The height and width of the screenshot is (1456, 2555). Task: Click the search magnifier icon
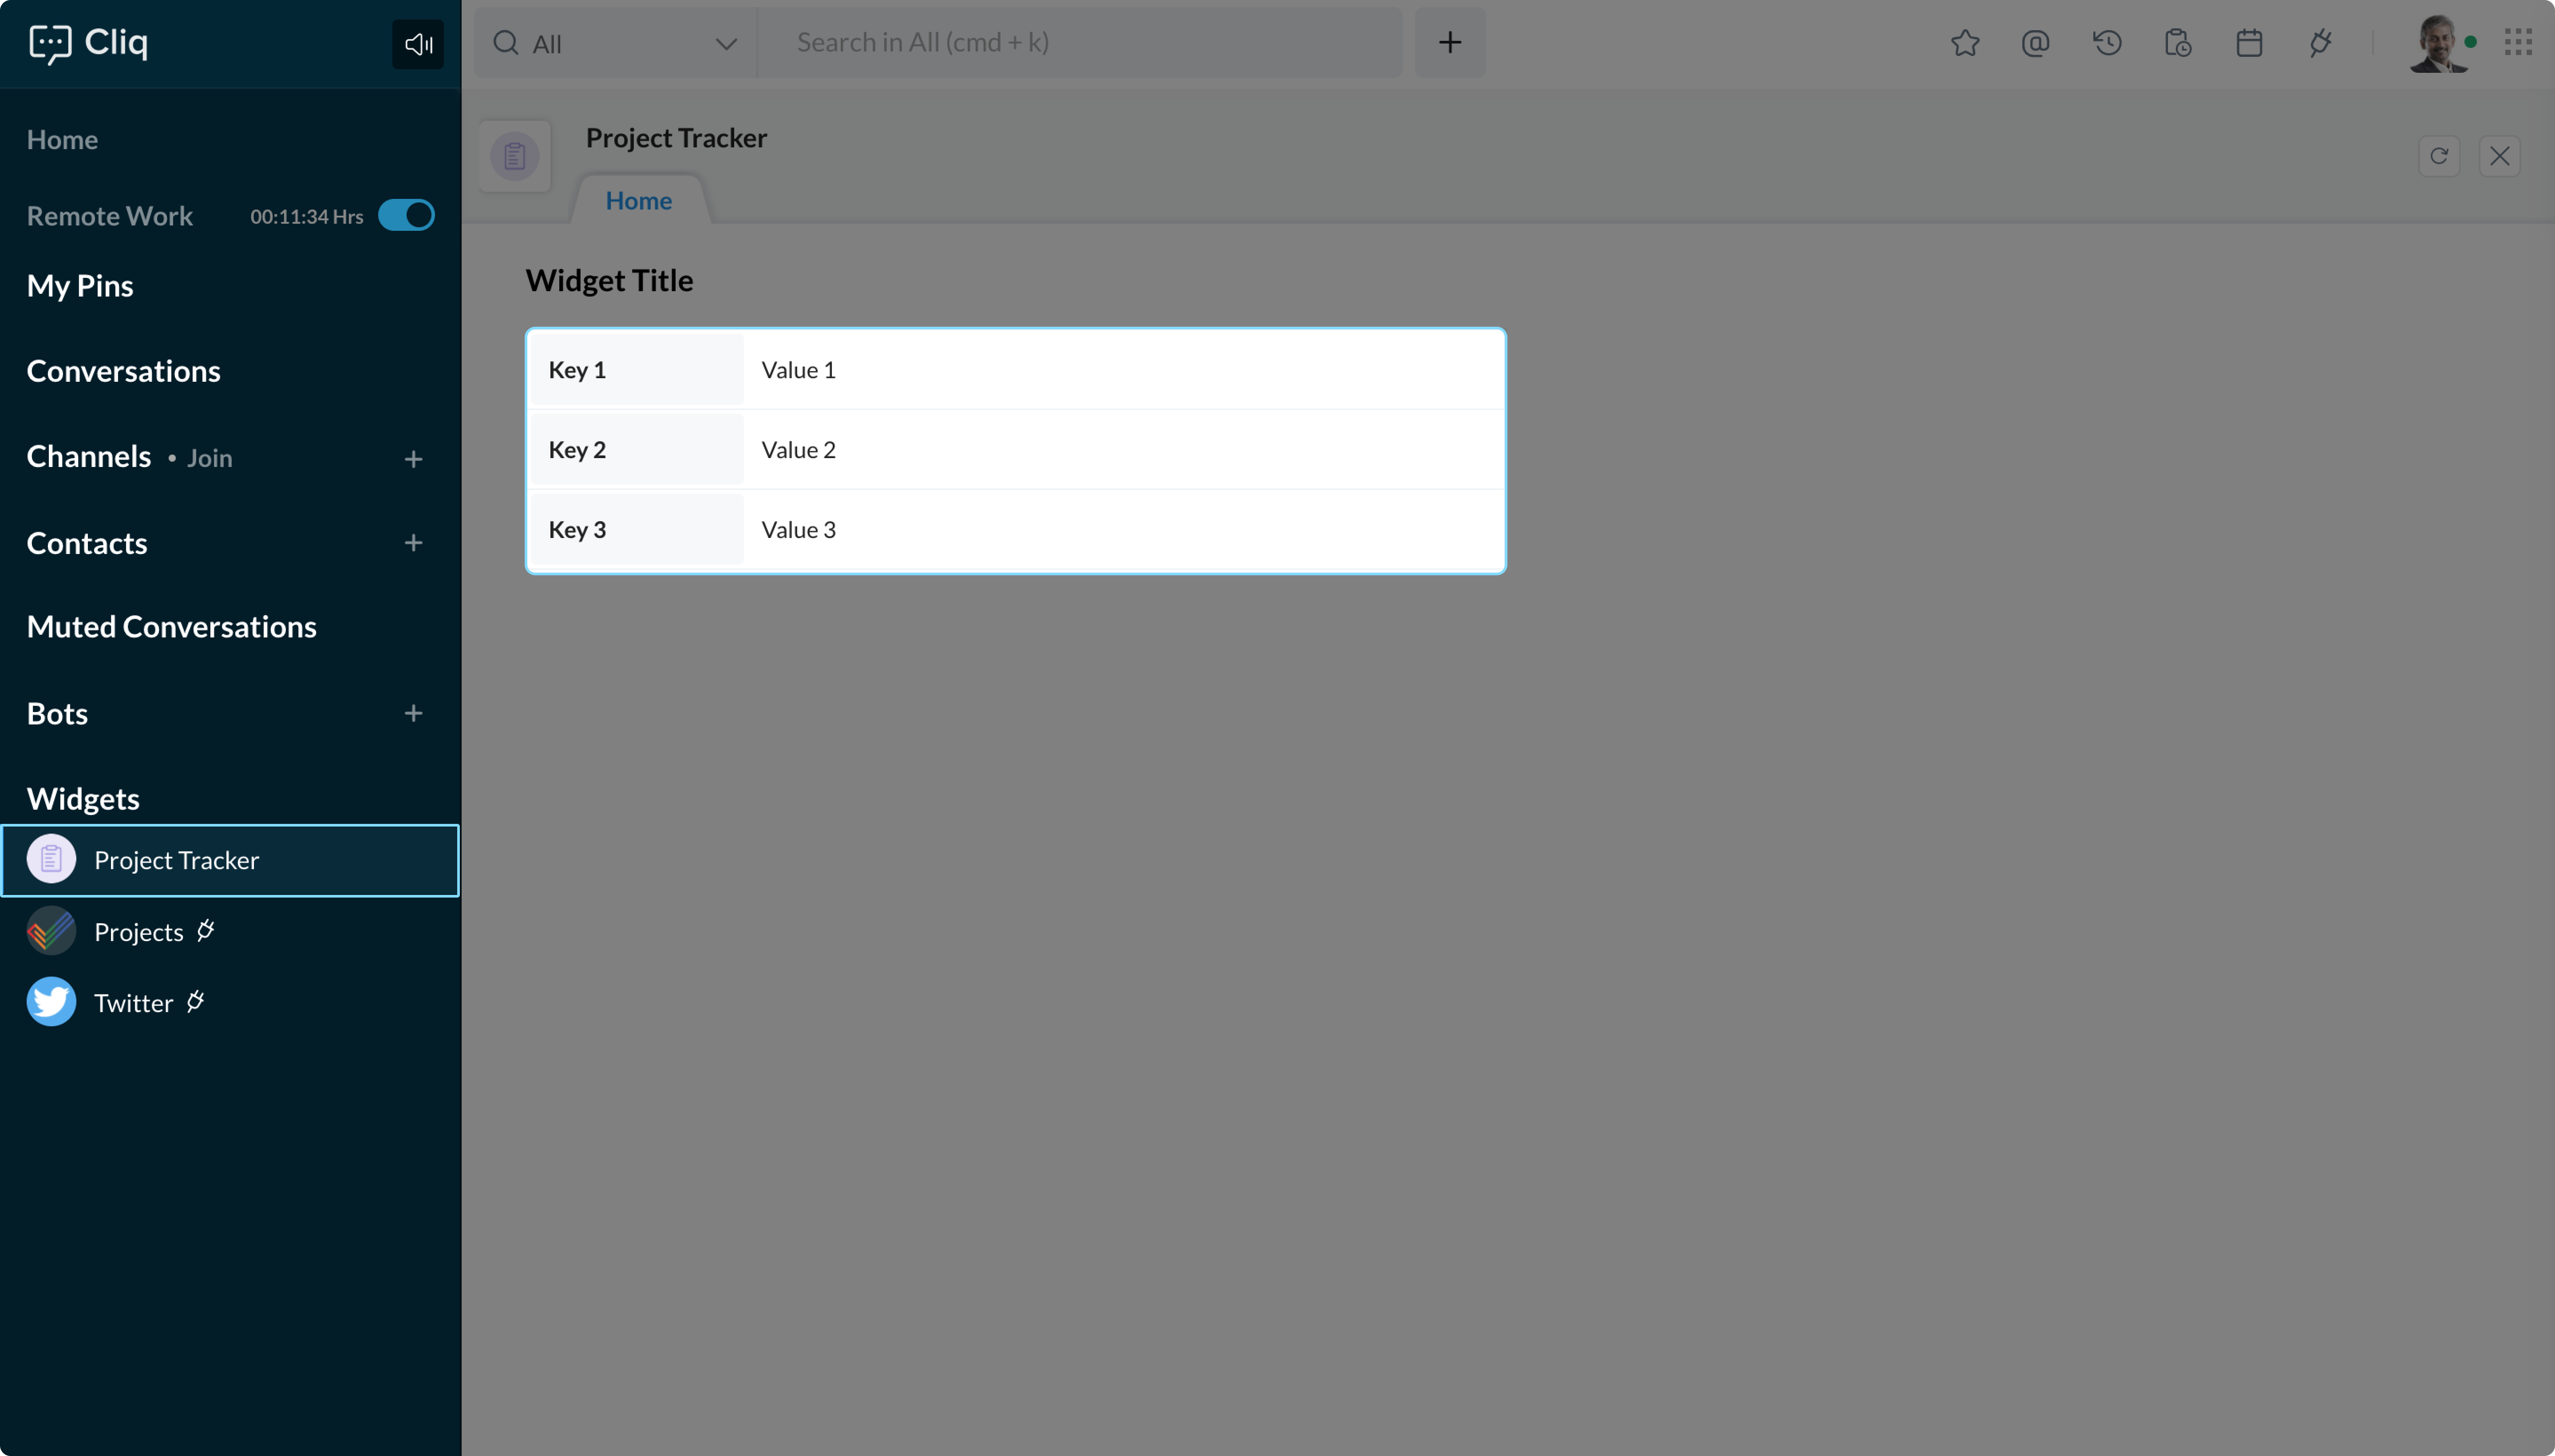(x=506, y=43)
